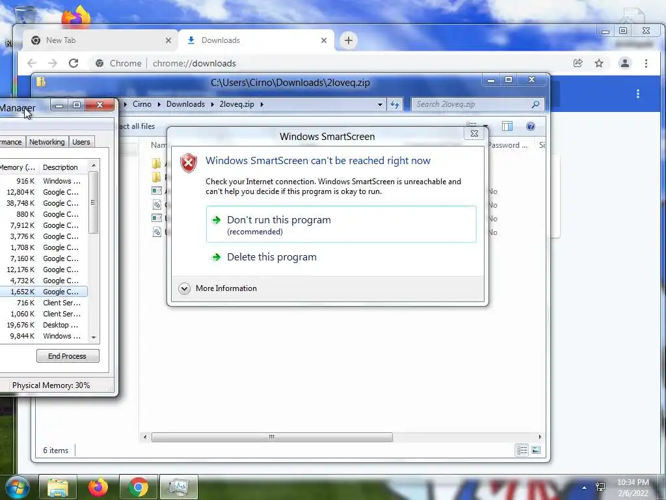Select the 38,748 K Google process row
The image size is (666, 500).
pos(44,203)
